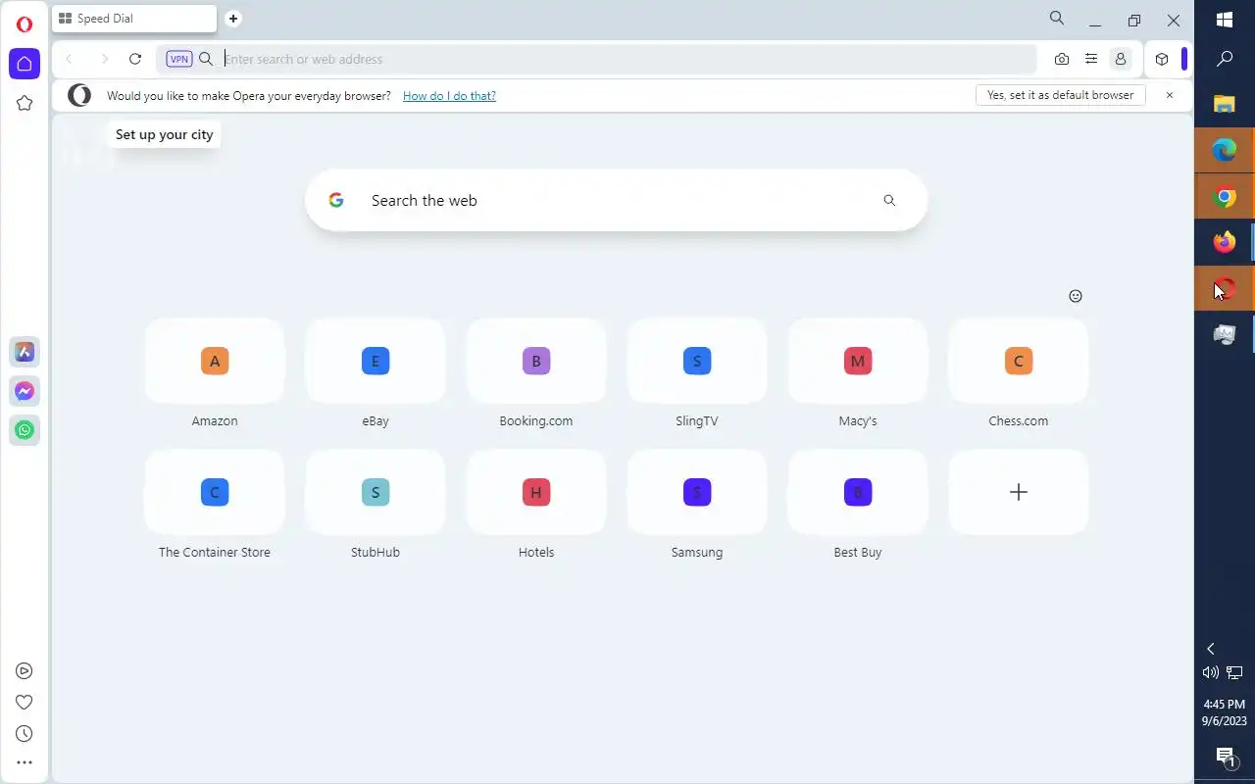Open Windows Start button

(x=1225, y=20)
